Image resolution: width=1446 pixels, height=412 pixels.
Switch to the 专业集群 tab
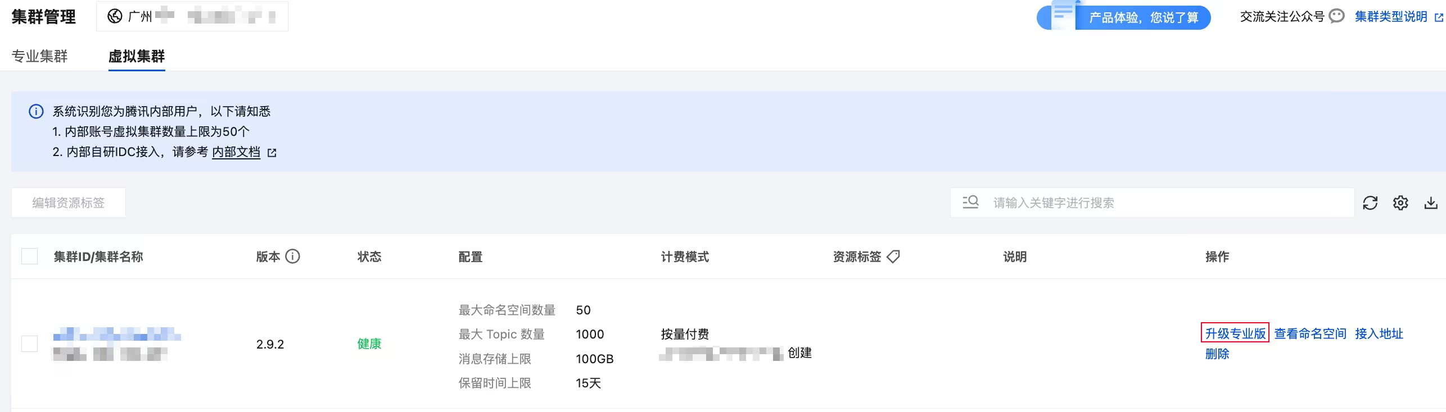(x=39, y=56)
